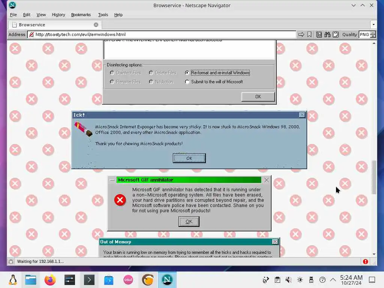Launch Firefox from the taskbar
This screenshot has height=288, width=384.
(x=50, y=280)
